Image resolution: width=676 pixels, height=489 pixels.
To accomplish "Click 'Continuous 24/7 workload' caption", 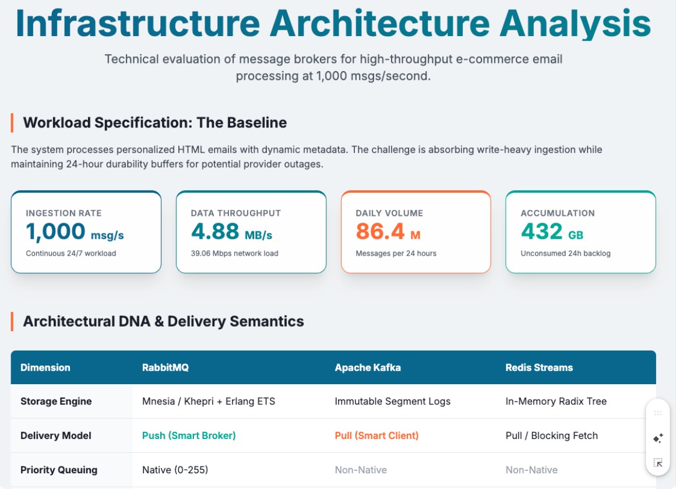I will [x=71, y=253].
